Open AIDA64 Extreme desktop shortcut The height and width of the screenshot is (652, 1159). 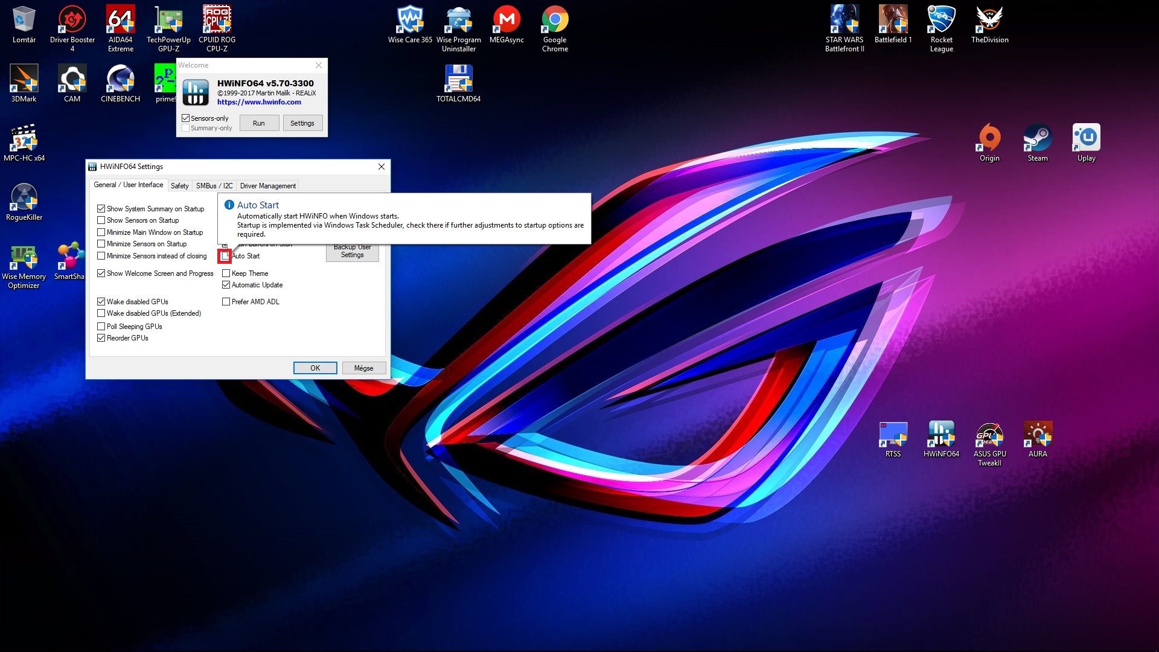click(121, 28)
